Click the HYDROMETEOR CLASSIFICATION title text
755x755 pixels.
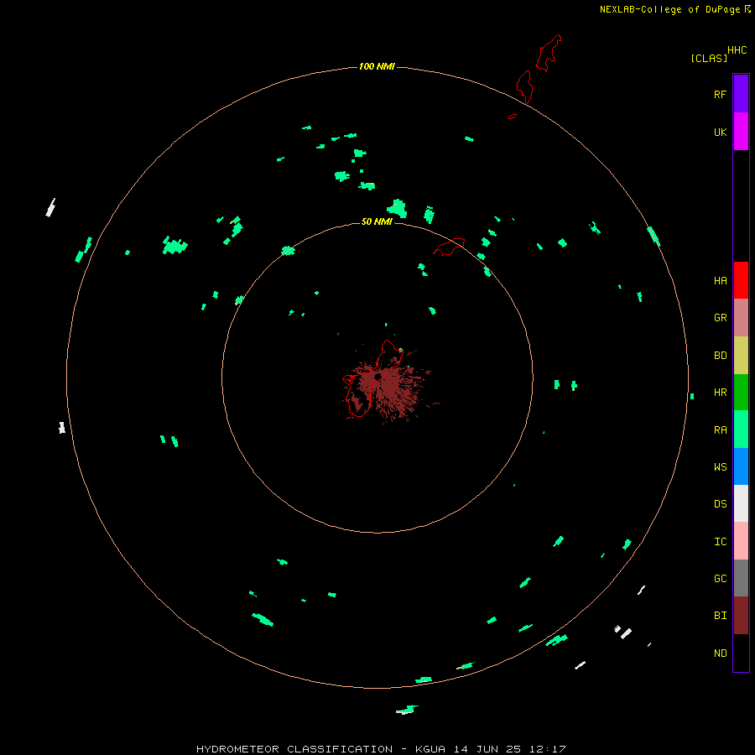(x=294, y=749)
